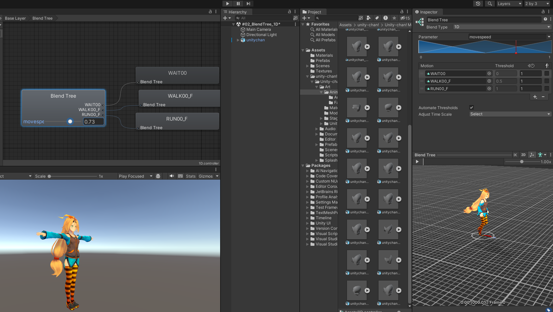Open the Blend Tree help question icon
This screenshot has height=312, width=553.
pyautogui.click(x=545, y=19)
